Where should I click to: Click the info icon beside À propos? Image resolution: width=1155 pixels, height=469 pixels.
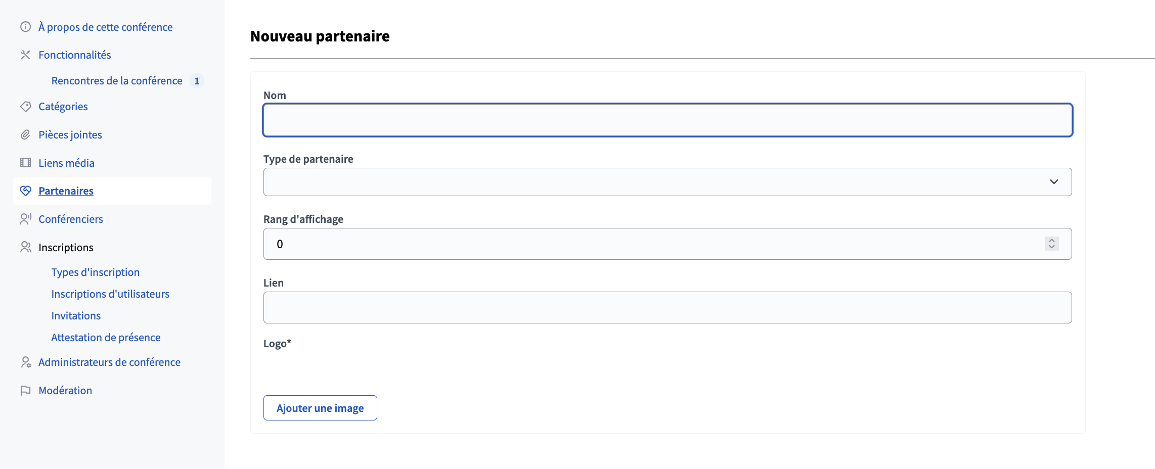tap(25, 27)
